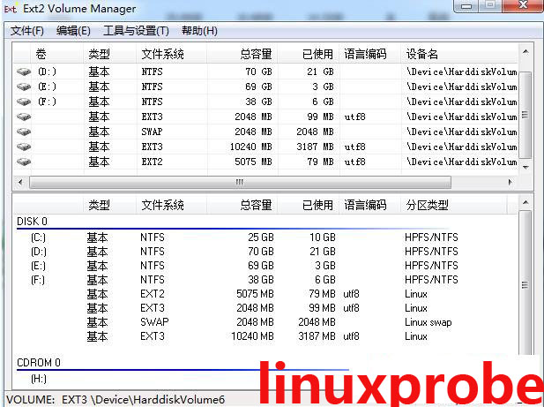Open the 工具与设置(T) menu
544x407 pixels.
(136, 31)
